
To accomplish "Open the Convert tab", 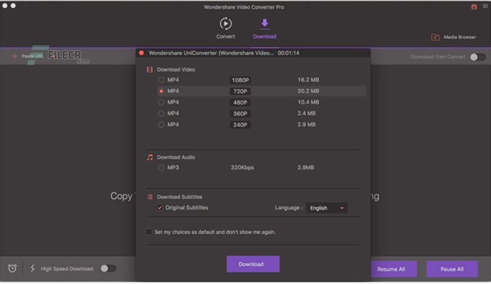I will pos(226,28).
